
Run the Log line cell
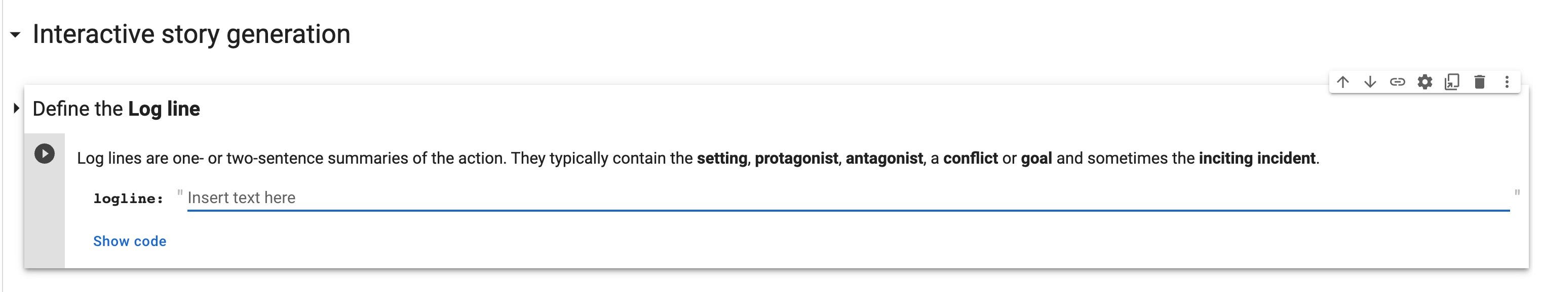point(44,154)
